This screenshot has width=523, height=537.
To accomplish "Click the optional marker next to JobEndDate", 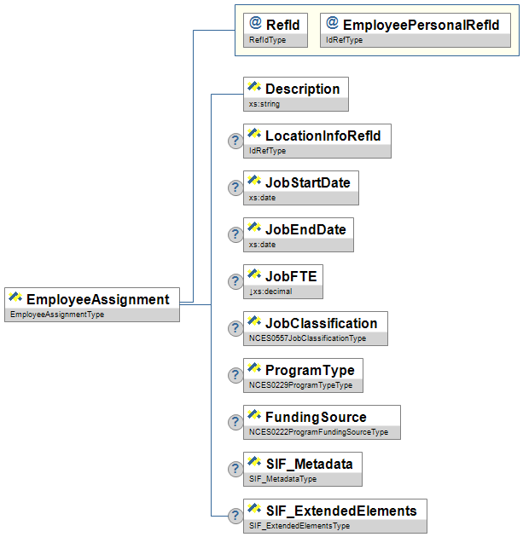I will [235, 235].
